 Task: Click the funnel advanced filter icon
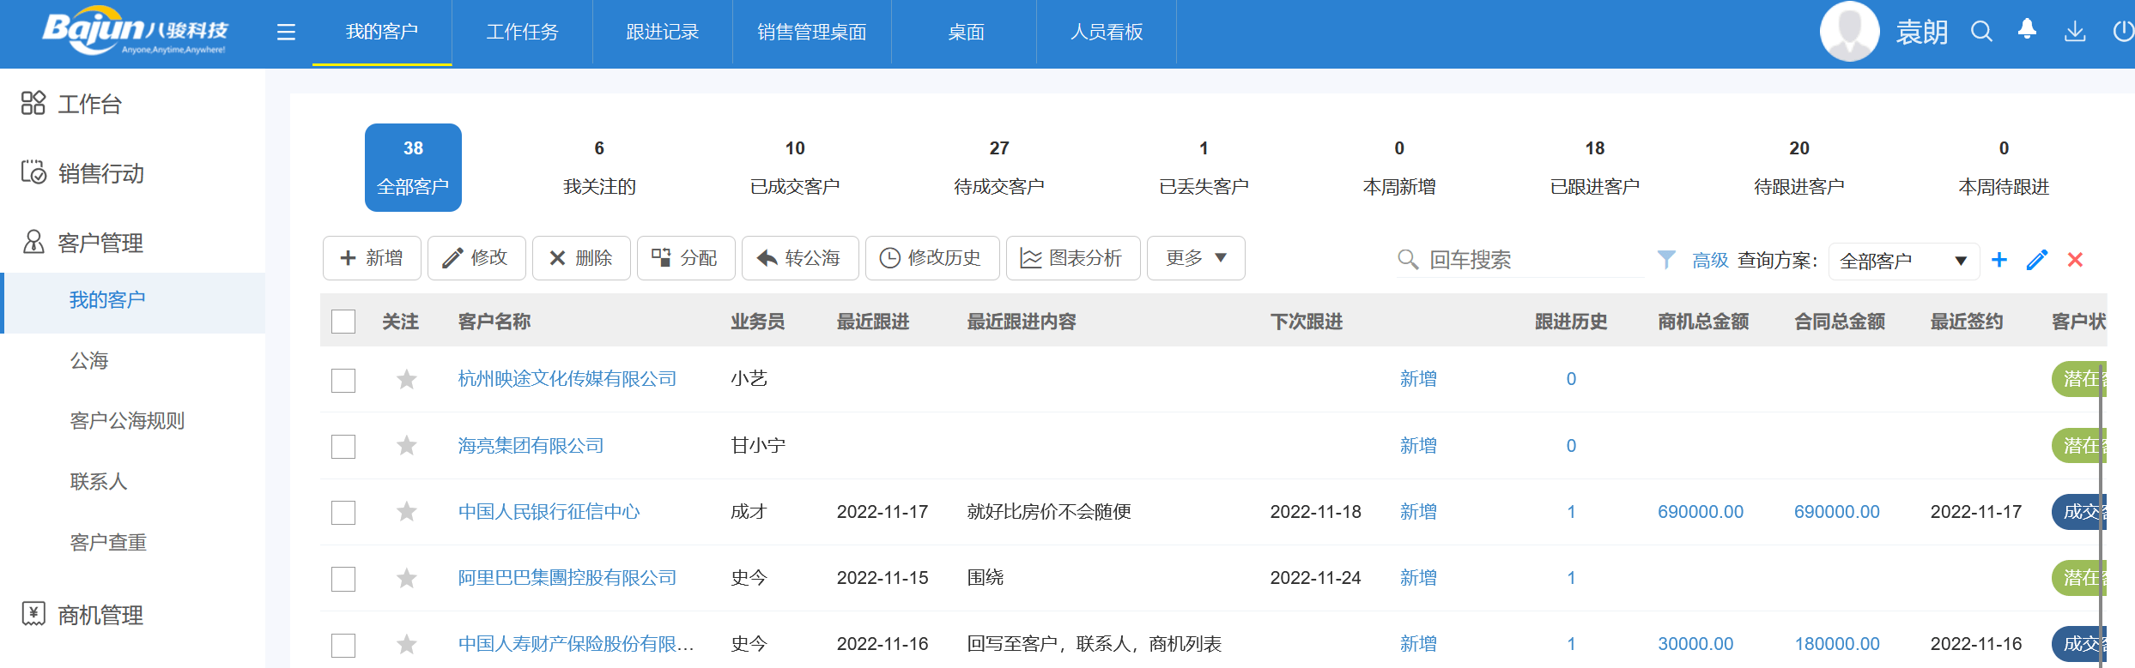tap(1665, 260)
